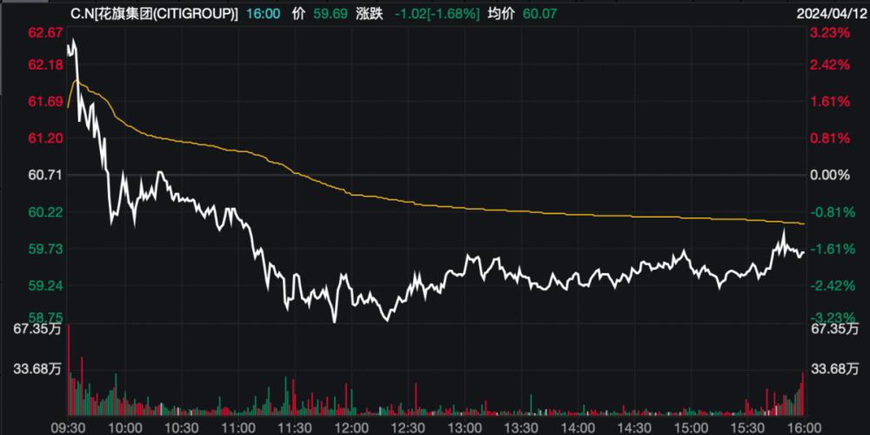This screenshot has height=435, width=870.
Task: Select the 10:30 time axis marker
Action: click(183, 427)
